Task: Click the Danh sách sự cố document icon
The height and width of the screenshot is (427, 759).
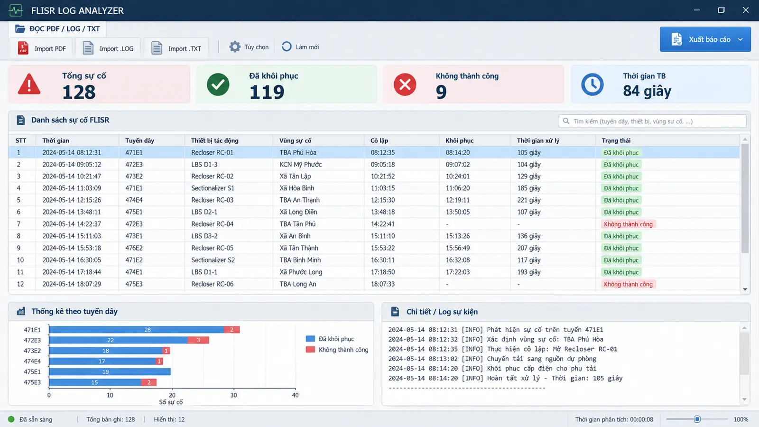Action: point(21,120)
